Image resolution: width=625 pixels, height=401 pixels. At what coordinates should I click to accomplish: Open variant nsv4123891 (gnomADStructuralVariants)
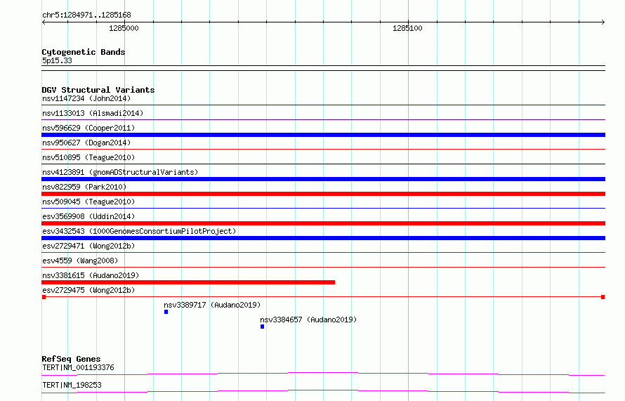(x=120, y=172)
